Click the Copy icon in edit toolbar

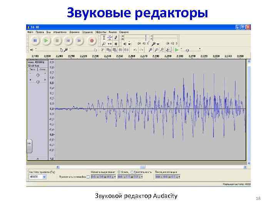[108, 50]
